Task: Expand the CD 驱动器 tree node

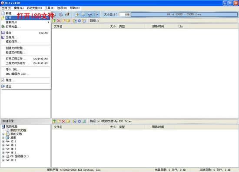Action: coord(3,156)
